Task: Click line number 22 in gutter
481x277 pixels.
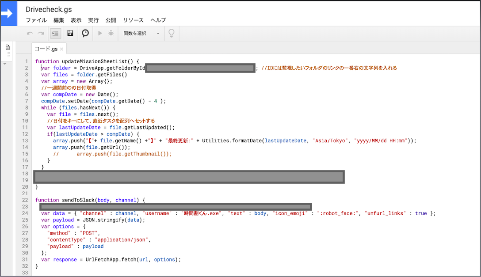Action: (x=25, y=200)
